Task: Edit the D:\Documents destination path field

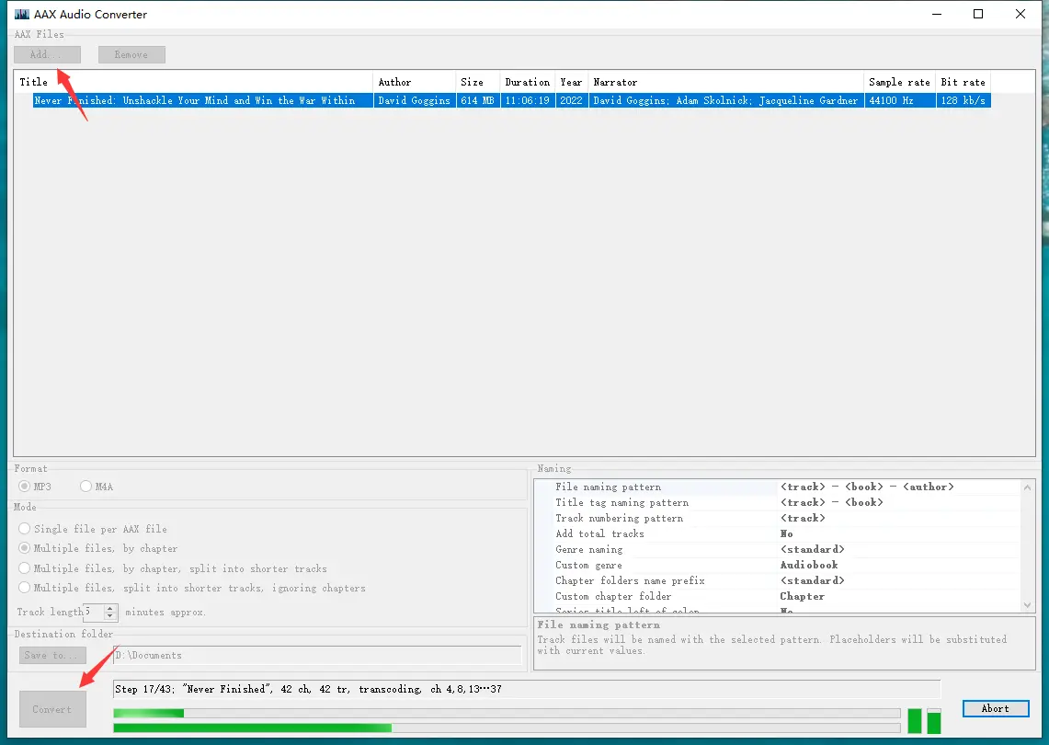Action: pos(276,655)
